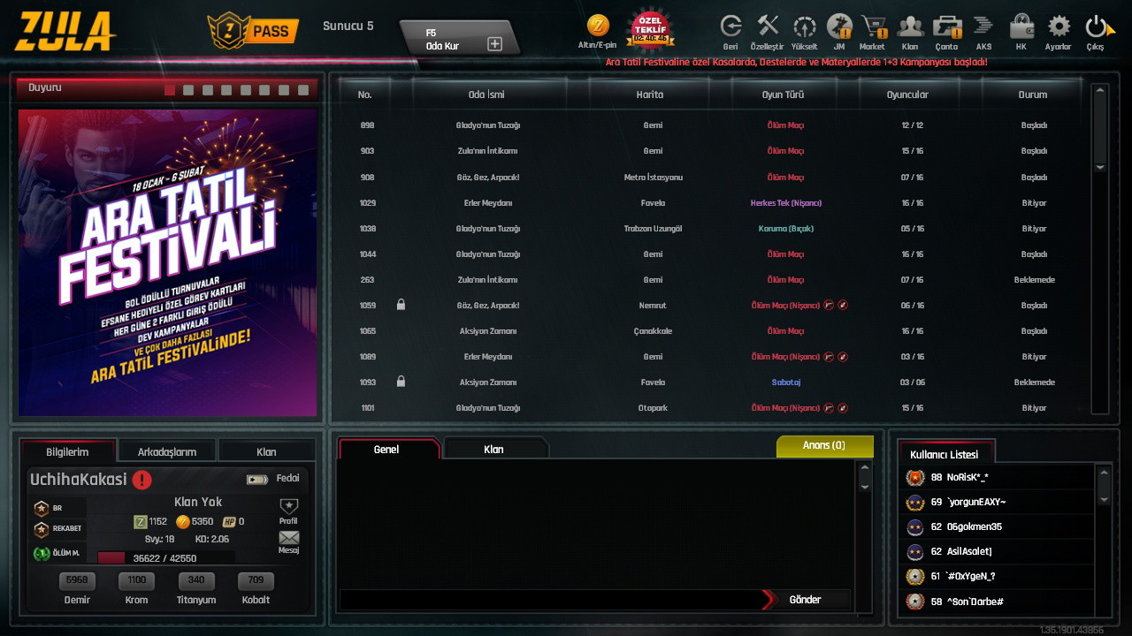Screen dimensions: 1132x636
Task: Open the Kullanıcı Listesi tab
Action: tap(945, 454)
